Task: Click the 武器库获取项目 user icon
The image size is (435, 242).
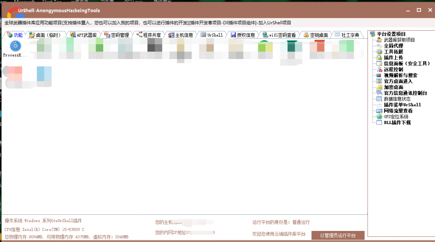Action: (379, 40)
